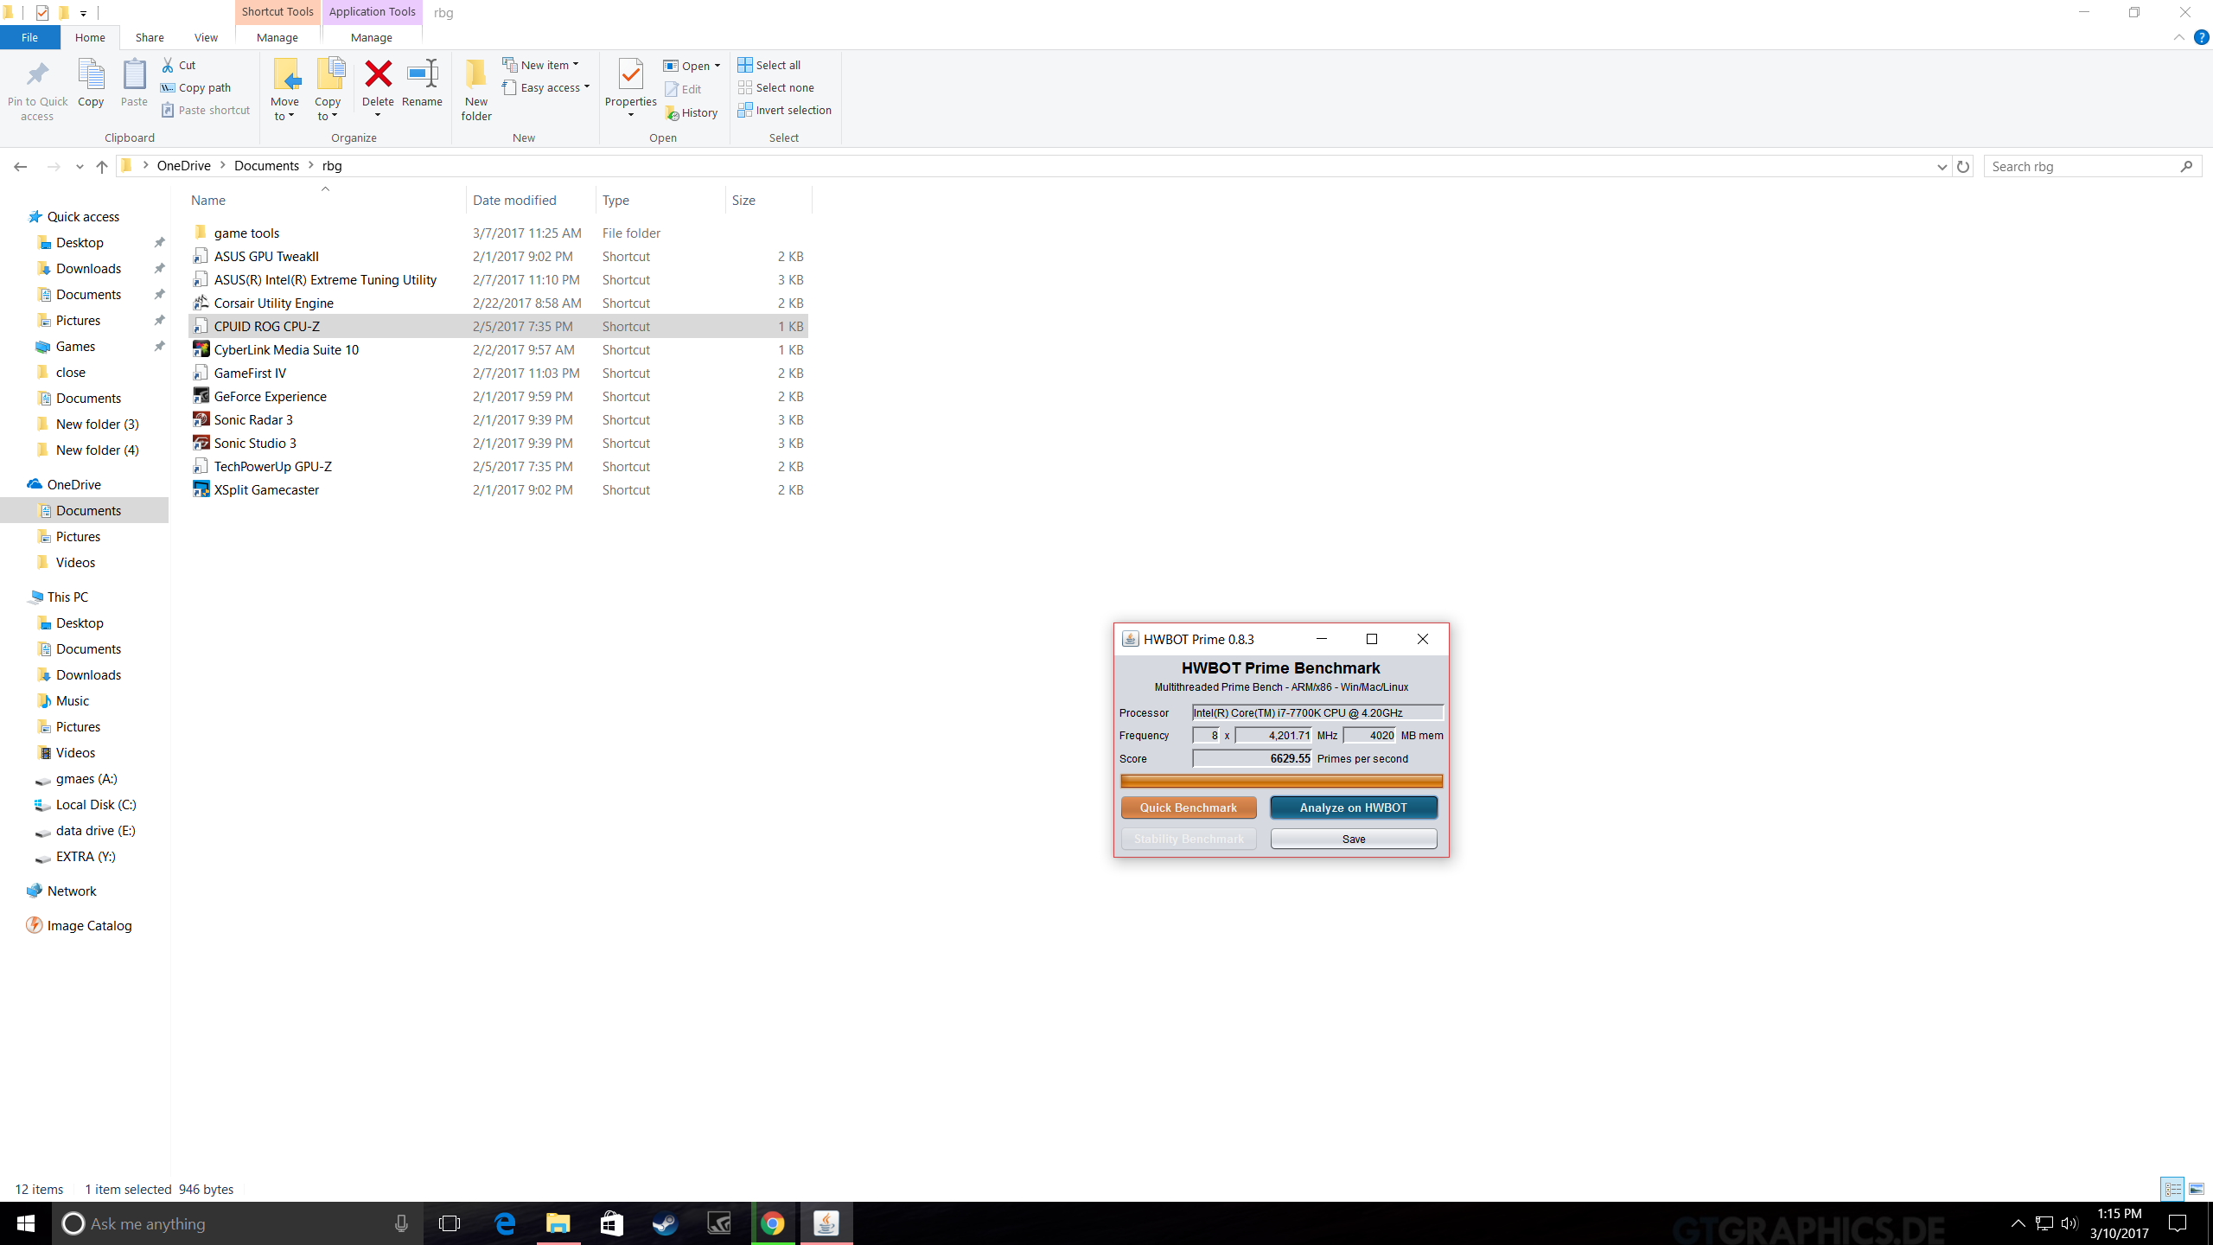This screenshot has height=1245, width=2213.
Task: Refresh the rbg folder view
Action: [1963, 166]
